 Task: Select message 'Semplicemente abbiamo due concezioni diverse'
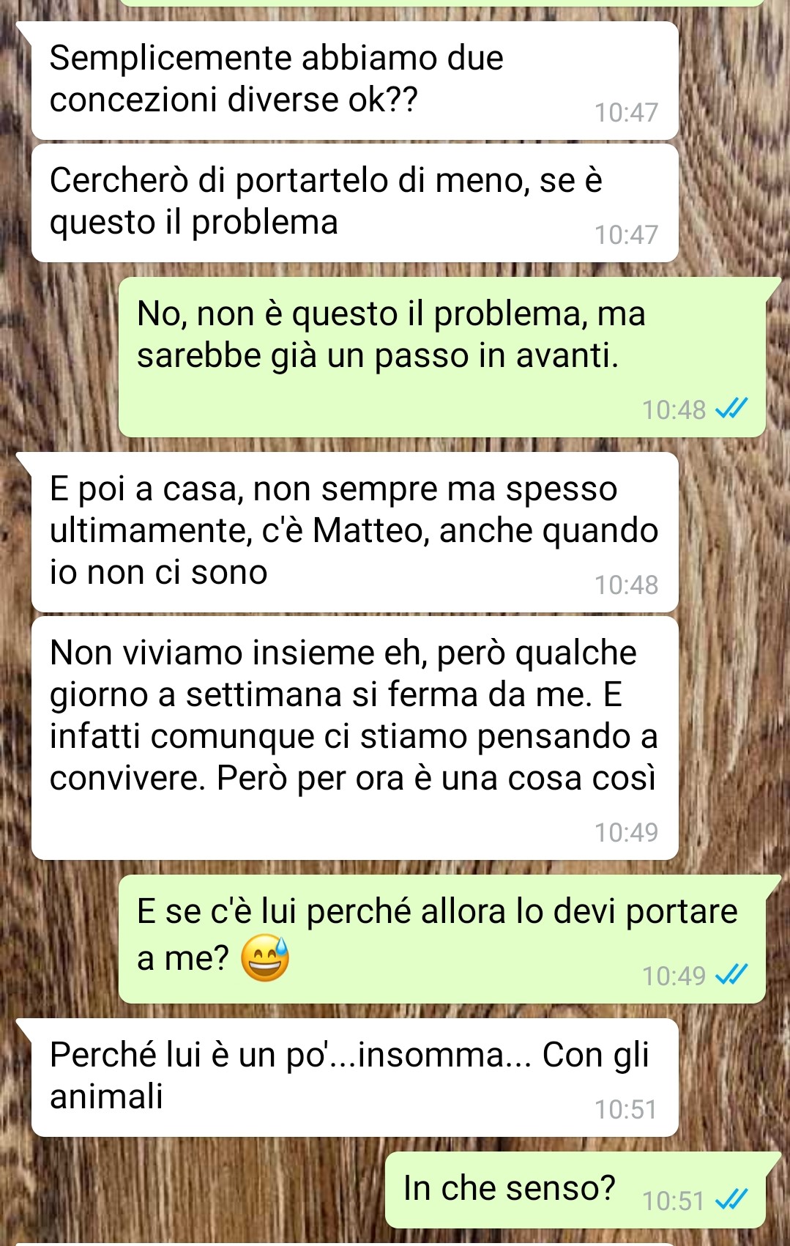[x=354, y=80]
